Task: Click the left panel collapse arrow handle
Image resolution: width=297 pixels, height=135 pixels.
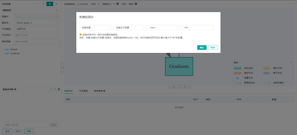Action: [62, 68]
